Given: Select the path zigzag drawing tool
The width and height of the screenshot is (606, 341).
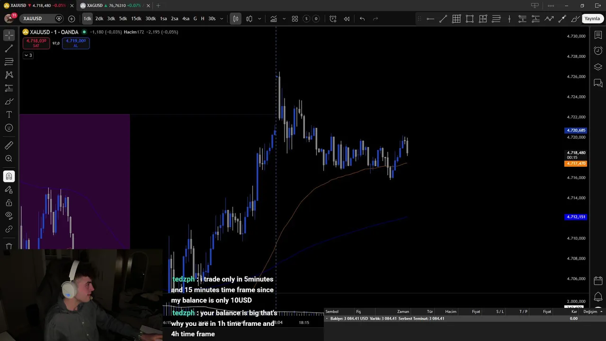Looking at the screenshot, I should [549, 18].
